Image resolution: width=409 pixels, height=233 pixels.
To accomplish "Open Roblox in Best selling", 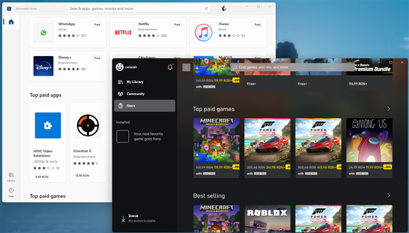I will tap(268, 219).
